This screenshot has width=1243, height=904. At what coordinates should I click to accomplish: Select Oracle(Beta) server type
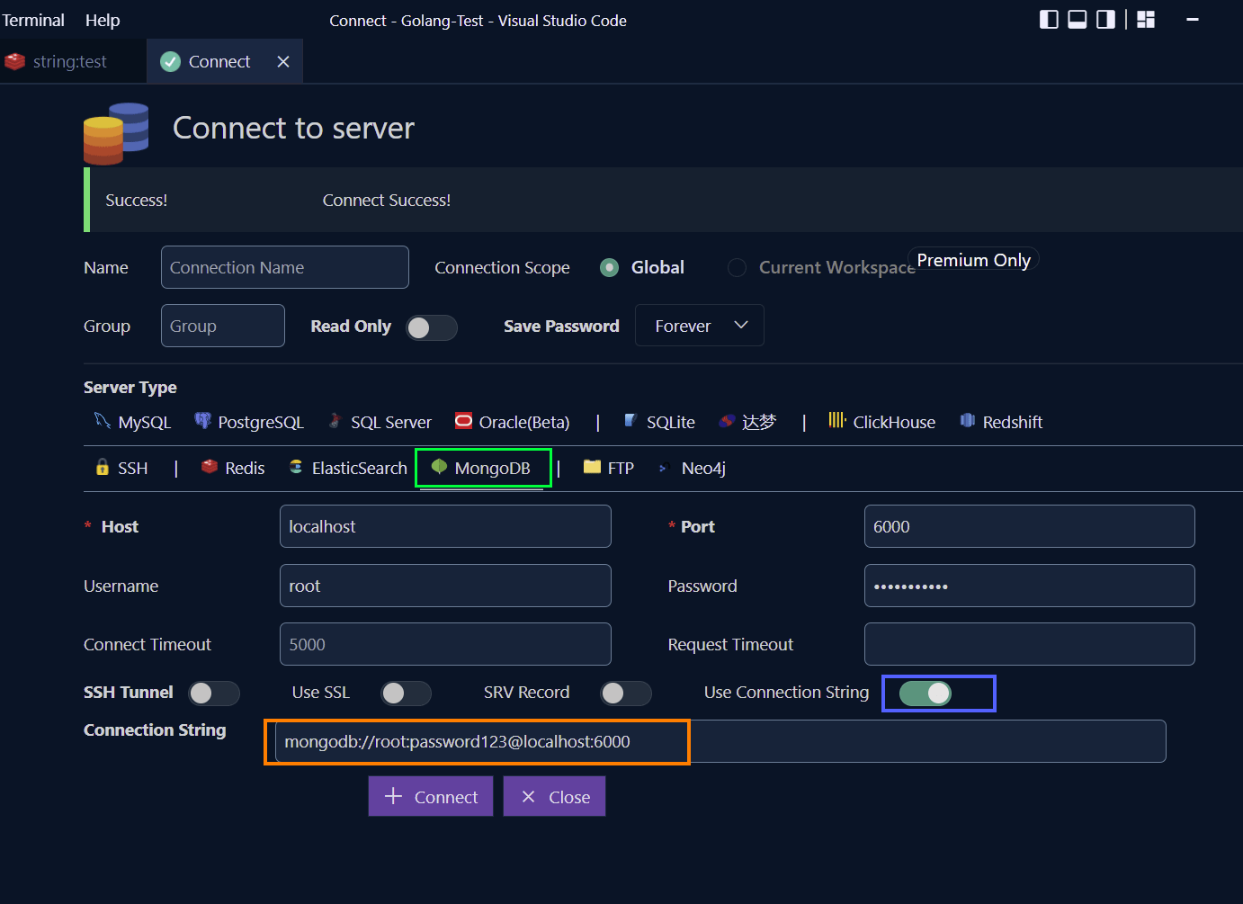(524, 421)
